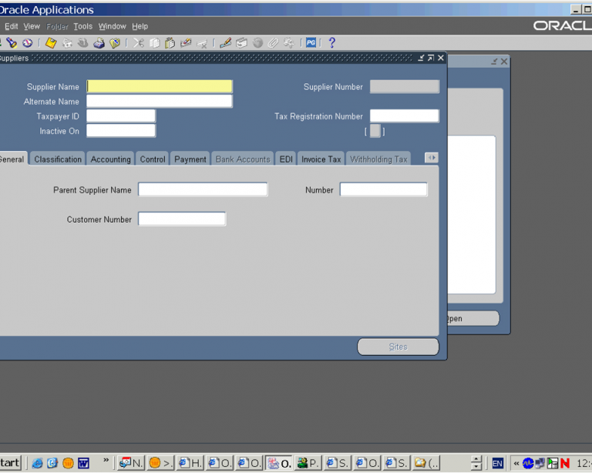Open Window Help question mark icon
Screen dimensions: 592x473
pyautogui.click(x=332, y=43)
